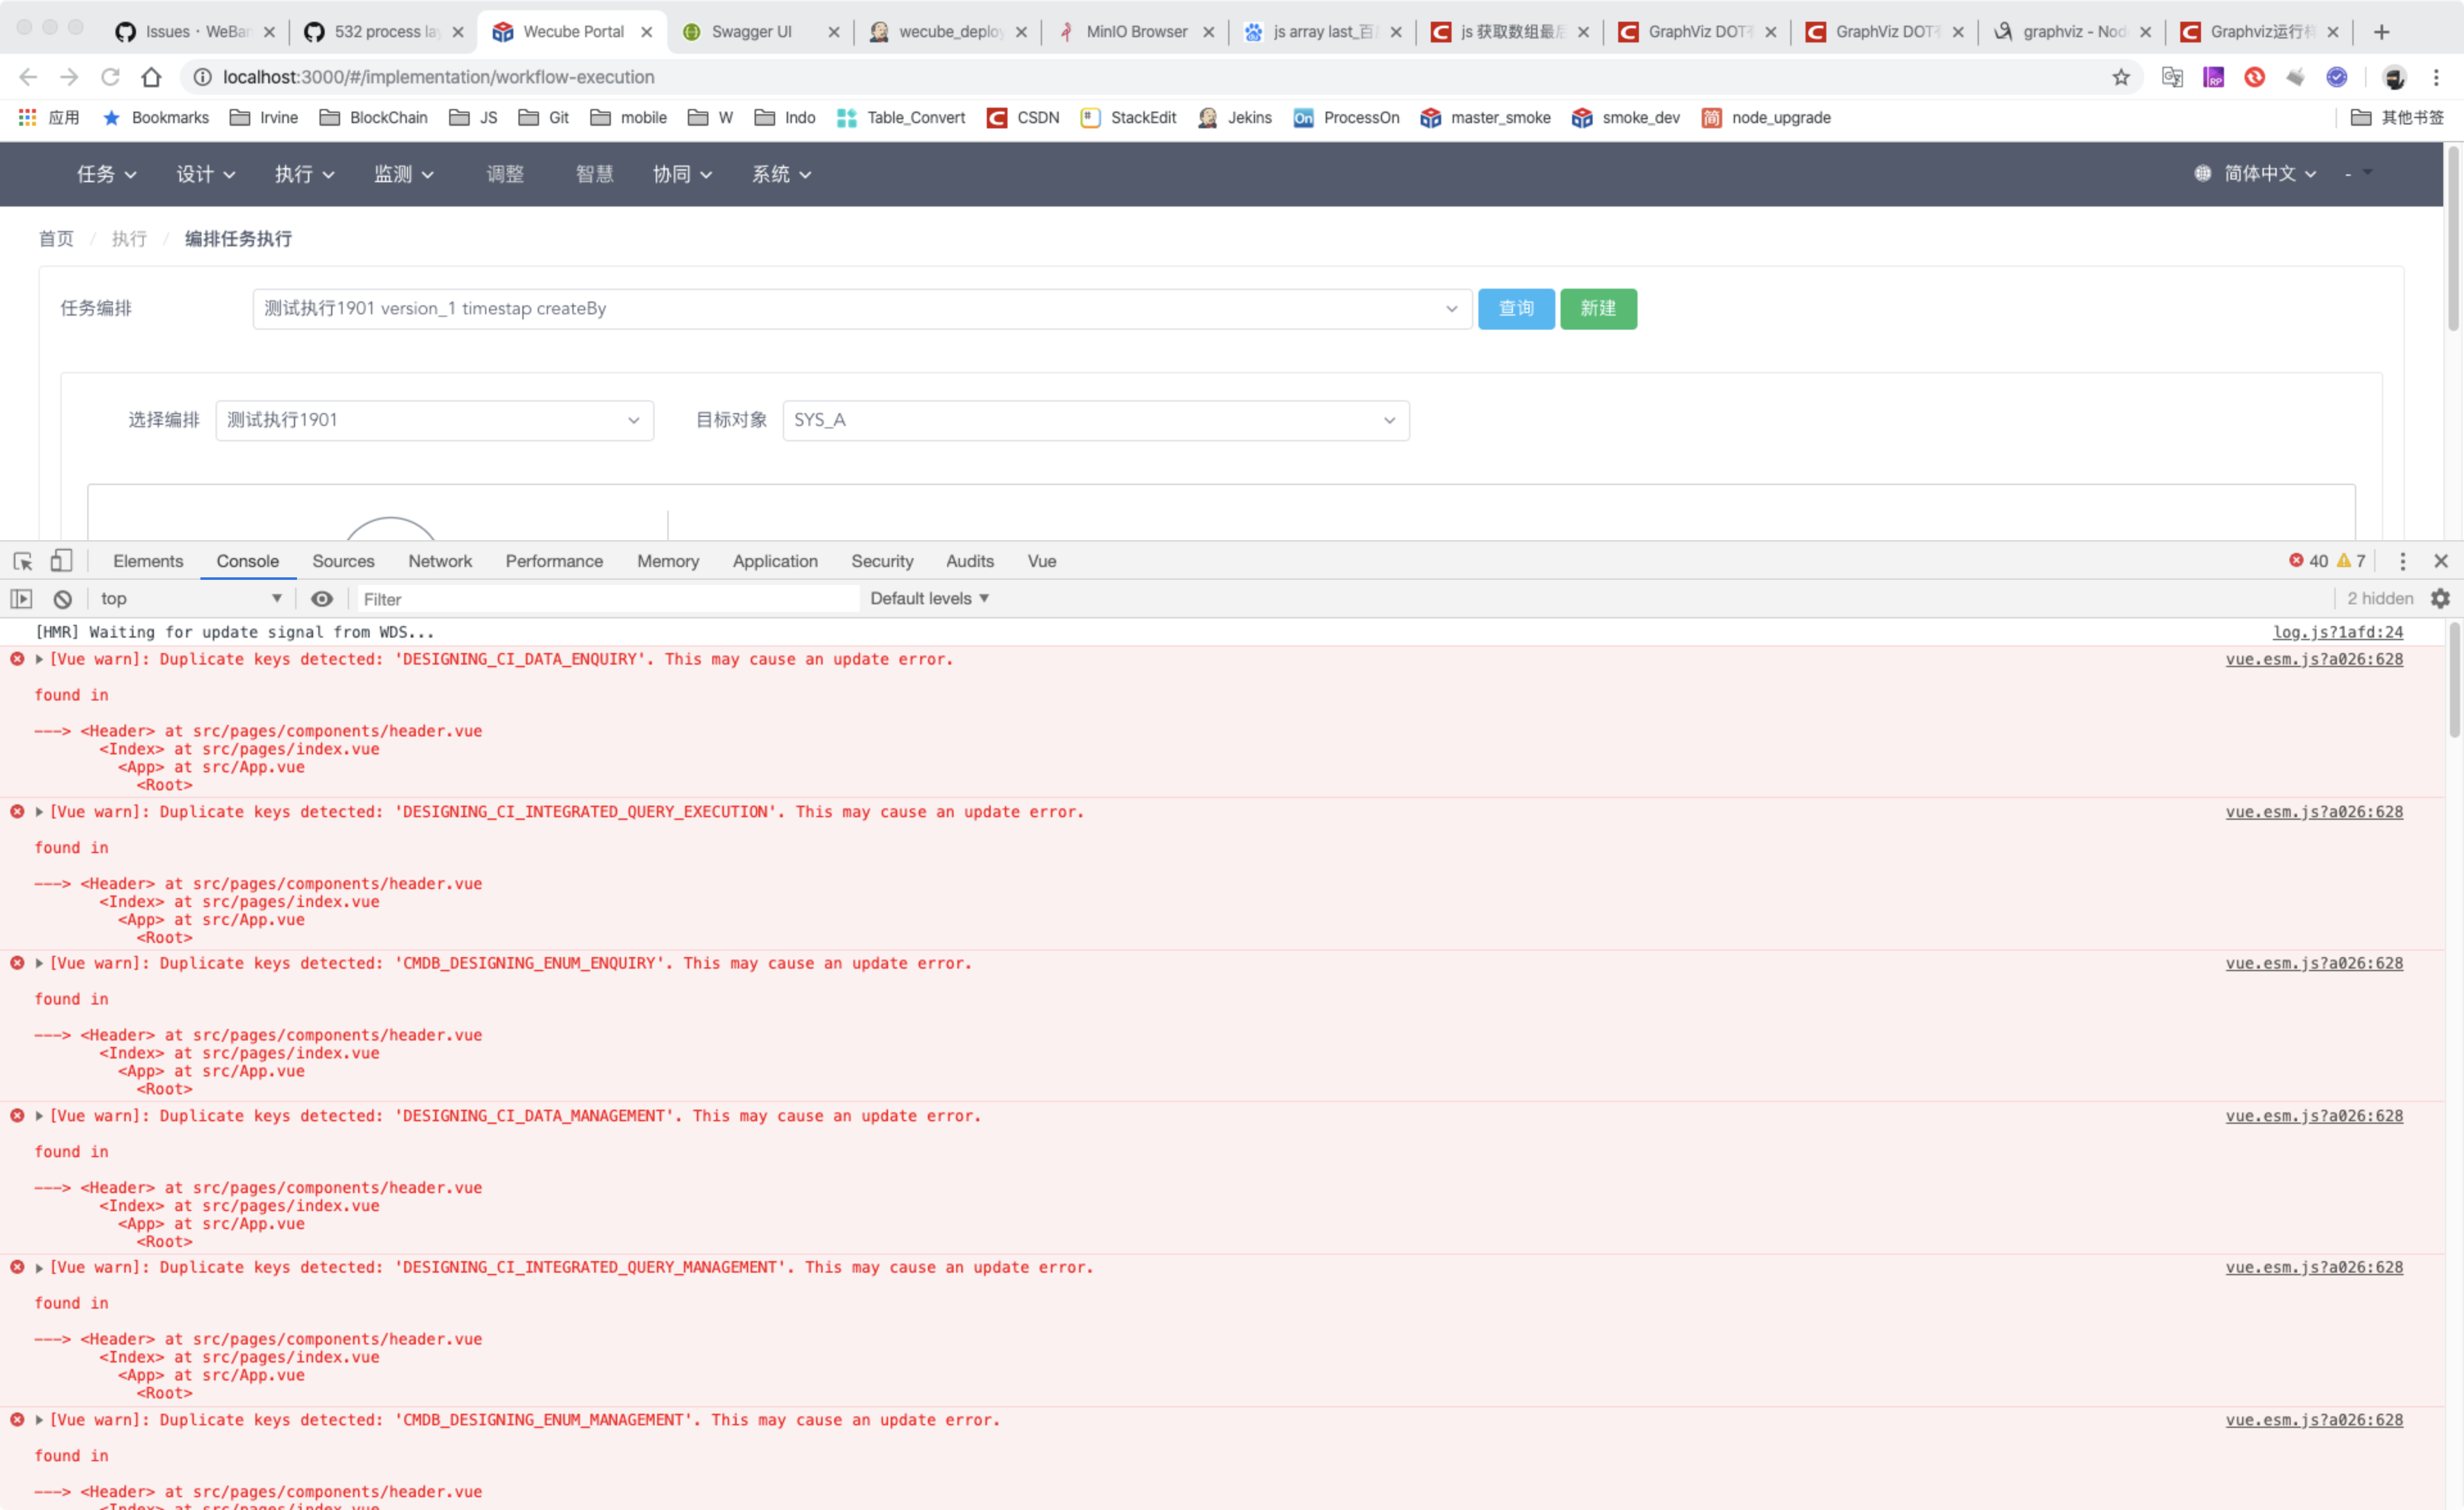Switch to the Network tab in DevTools
The image size is (2464, 1510).
point(440,561)
